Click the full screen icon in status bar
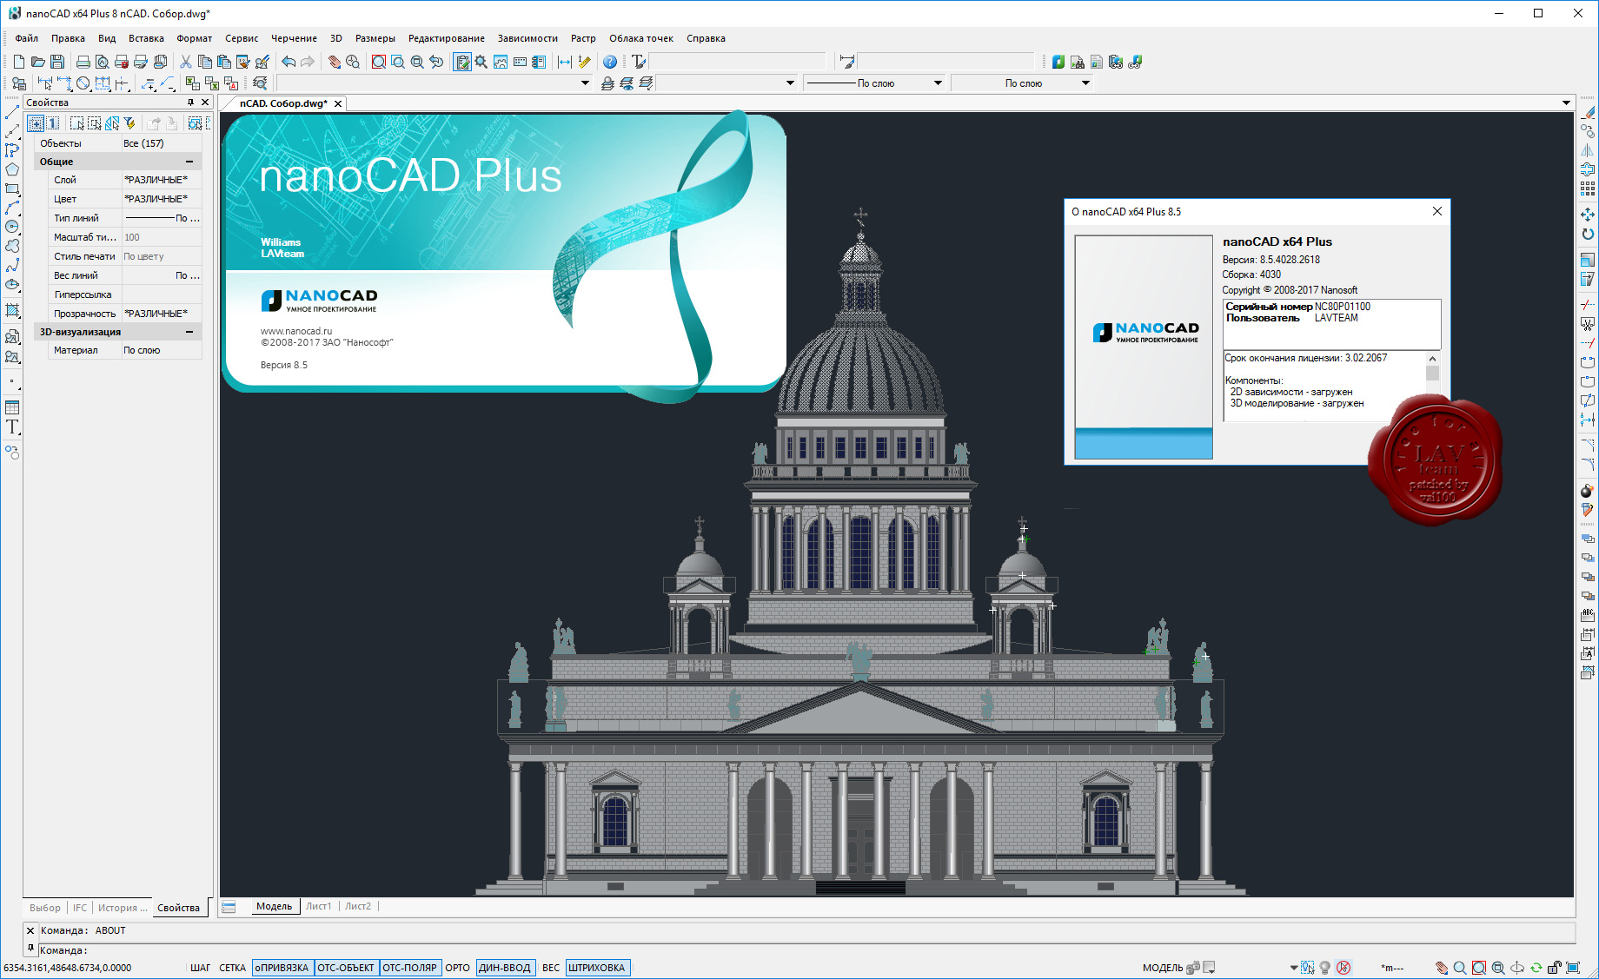The width and height of the screenshot is (1599, 979). pyautogui.click(x=1574, y=968)
